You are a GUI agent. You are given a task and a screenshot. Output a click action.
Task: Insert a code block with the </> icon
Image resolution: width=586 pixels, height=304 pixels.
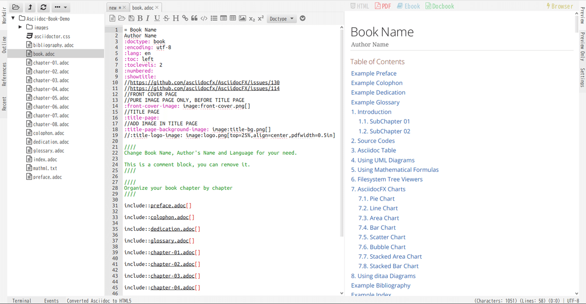point(204,18)
